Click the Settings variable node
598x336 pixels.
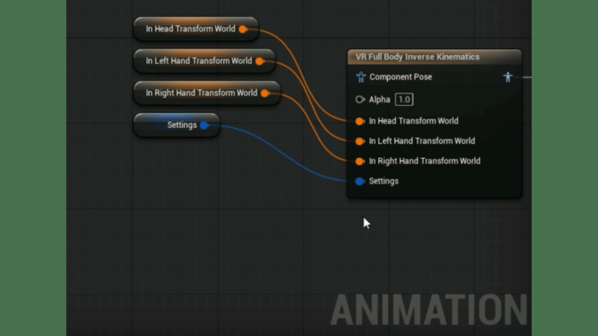coord(177,125)
